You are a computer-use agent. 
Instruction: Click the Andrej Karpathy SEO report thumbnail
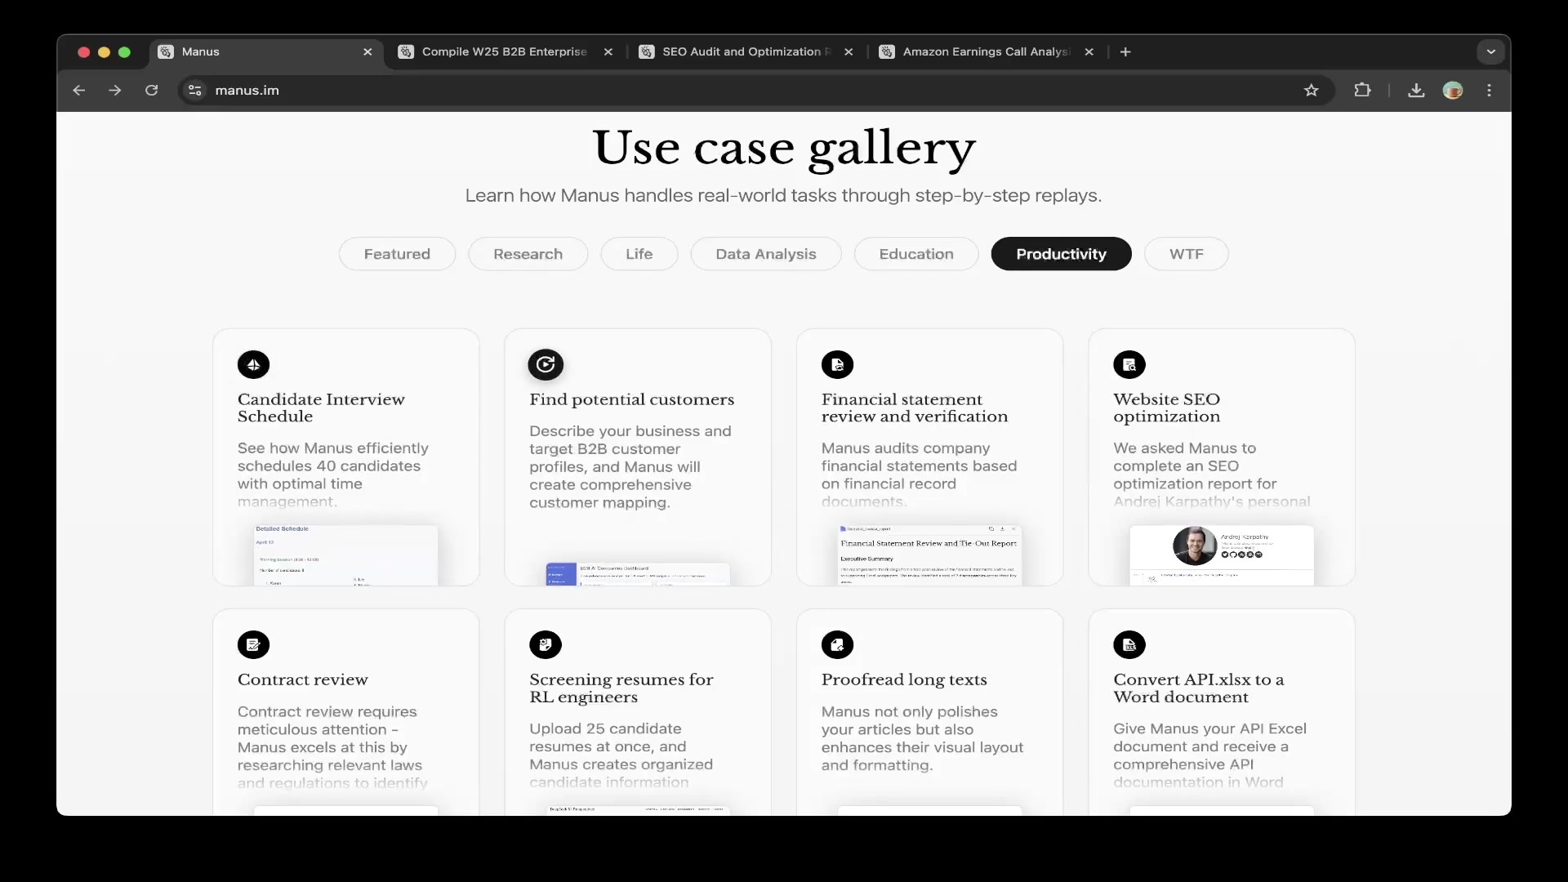1223,555
